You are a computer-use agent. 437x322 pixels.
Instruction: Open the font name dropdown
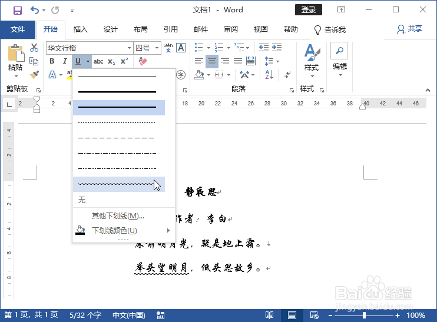pyautogui.click(x=129, y=48)
